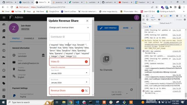This screenshot has height=105, width=187.
Task: Switch to the EARNINGS tab
Action: coord(42,38)
